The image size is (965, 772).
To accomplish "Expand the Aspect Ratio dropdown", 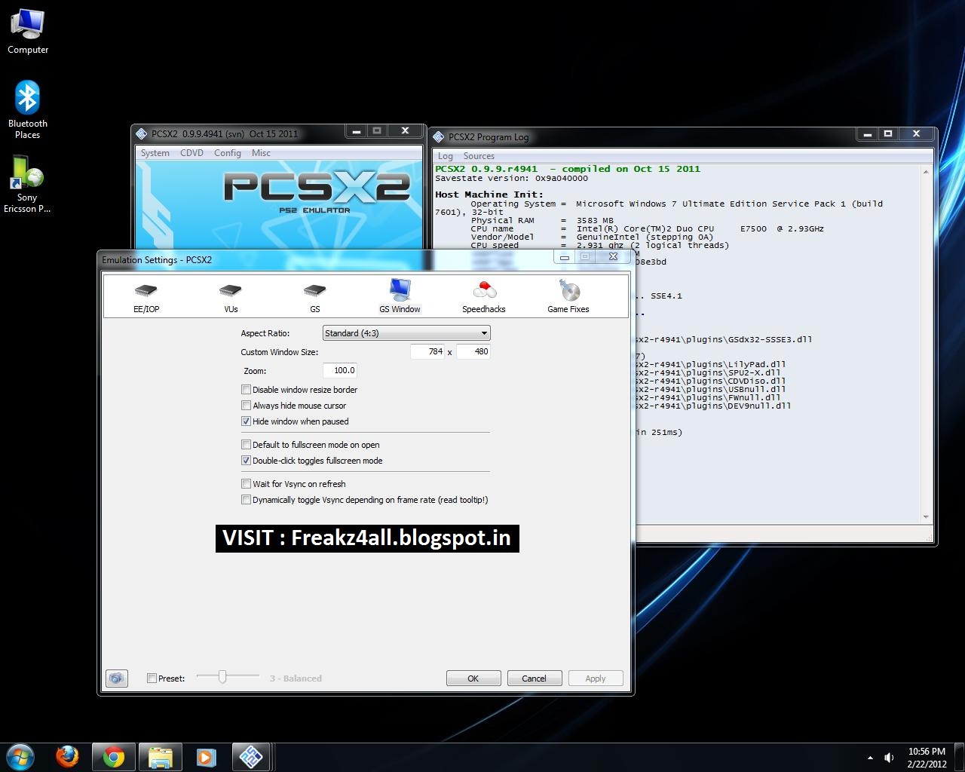I will pyautogui.click(x=406, y=333).
